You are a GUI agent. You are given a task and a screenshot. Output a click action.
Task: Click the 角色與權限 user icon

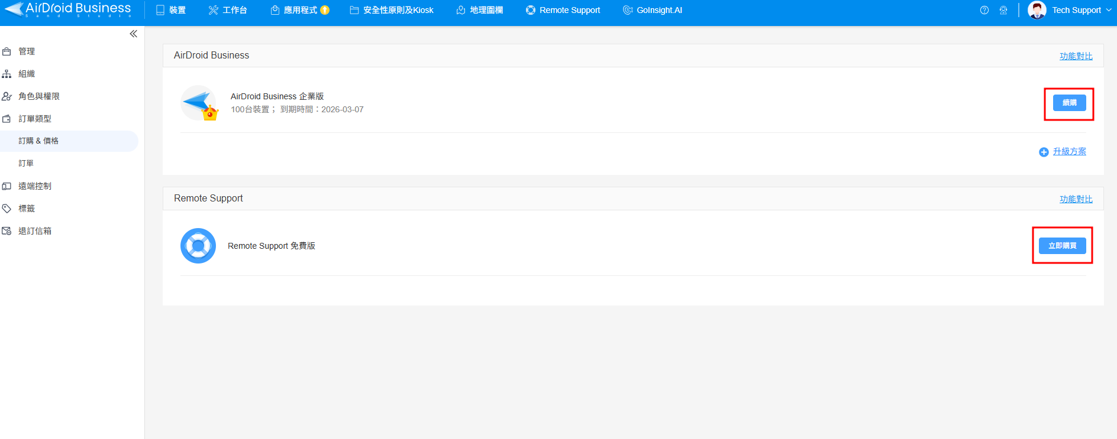click(x=7, y=96)
